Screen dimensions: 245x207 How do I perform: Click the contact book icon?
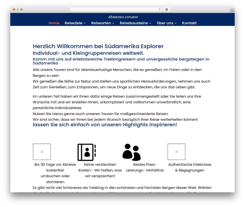click(87, 152)
